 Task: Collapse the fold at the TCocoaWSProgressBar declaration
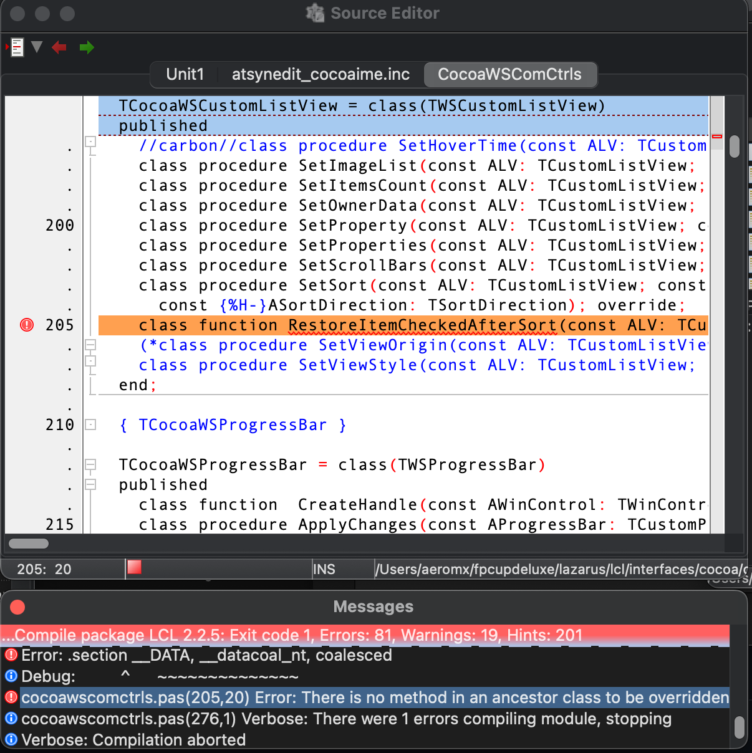coord(90,464)
